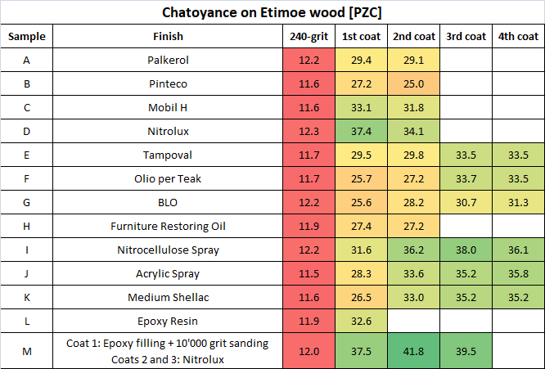The image size is (545, 369).
Task: Select the "Acrylic Spray" cell
Action: click(168, 273)
